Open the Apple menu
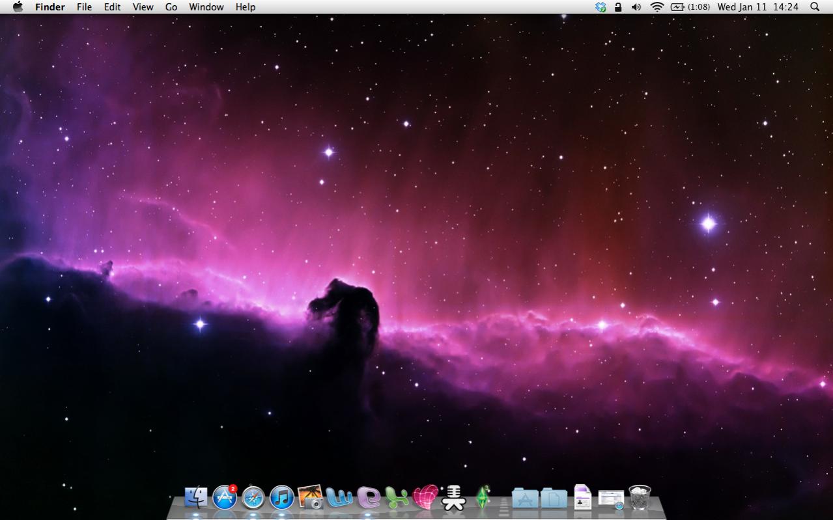 (x=18, y=7)
